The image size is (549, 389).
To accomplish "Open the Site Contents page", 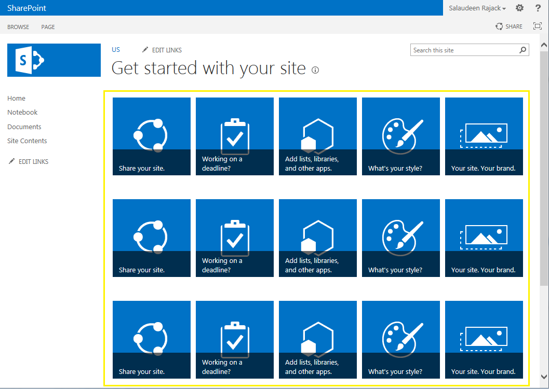I will click(26, 141).
